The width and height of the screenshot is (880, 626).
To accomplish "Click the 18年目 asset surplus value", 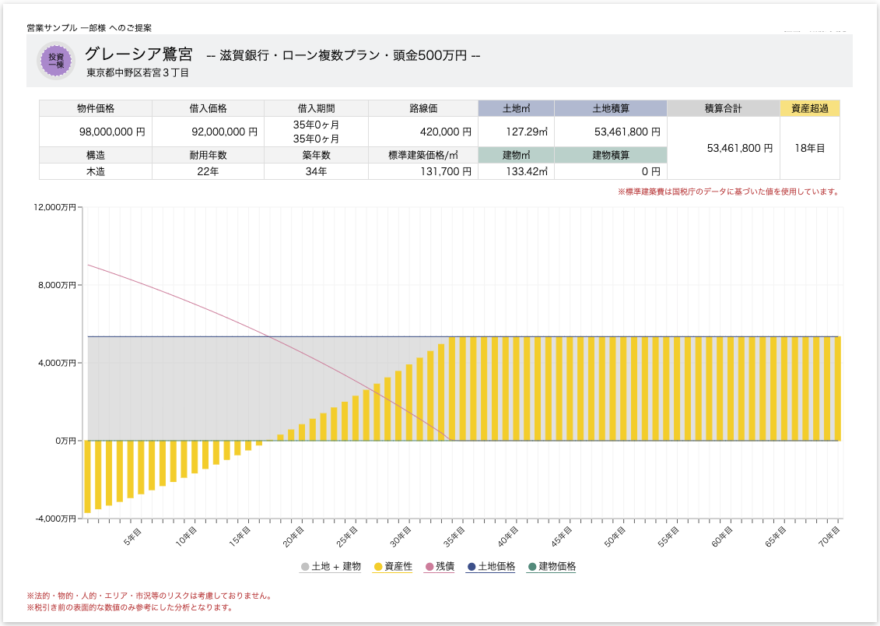I will pyautogui.click(x=810, y=148).
